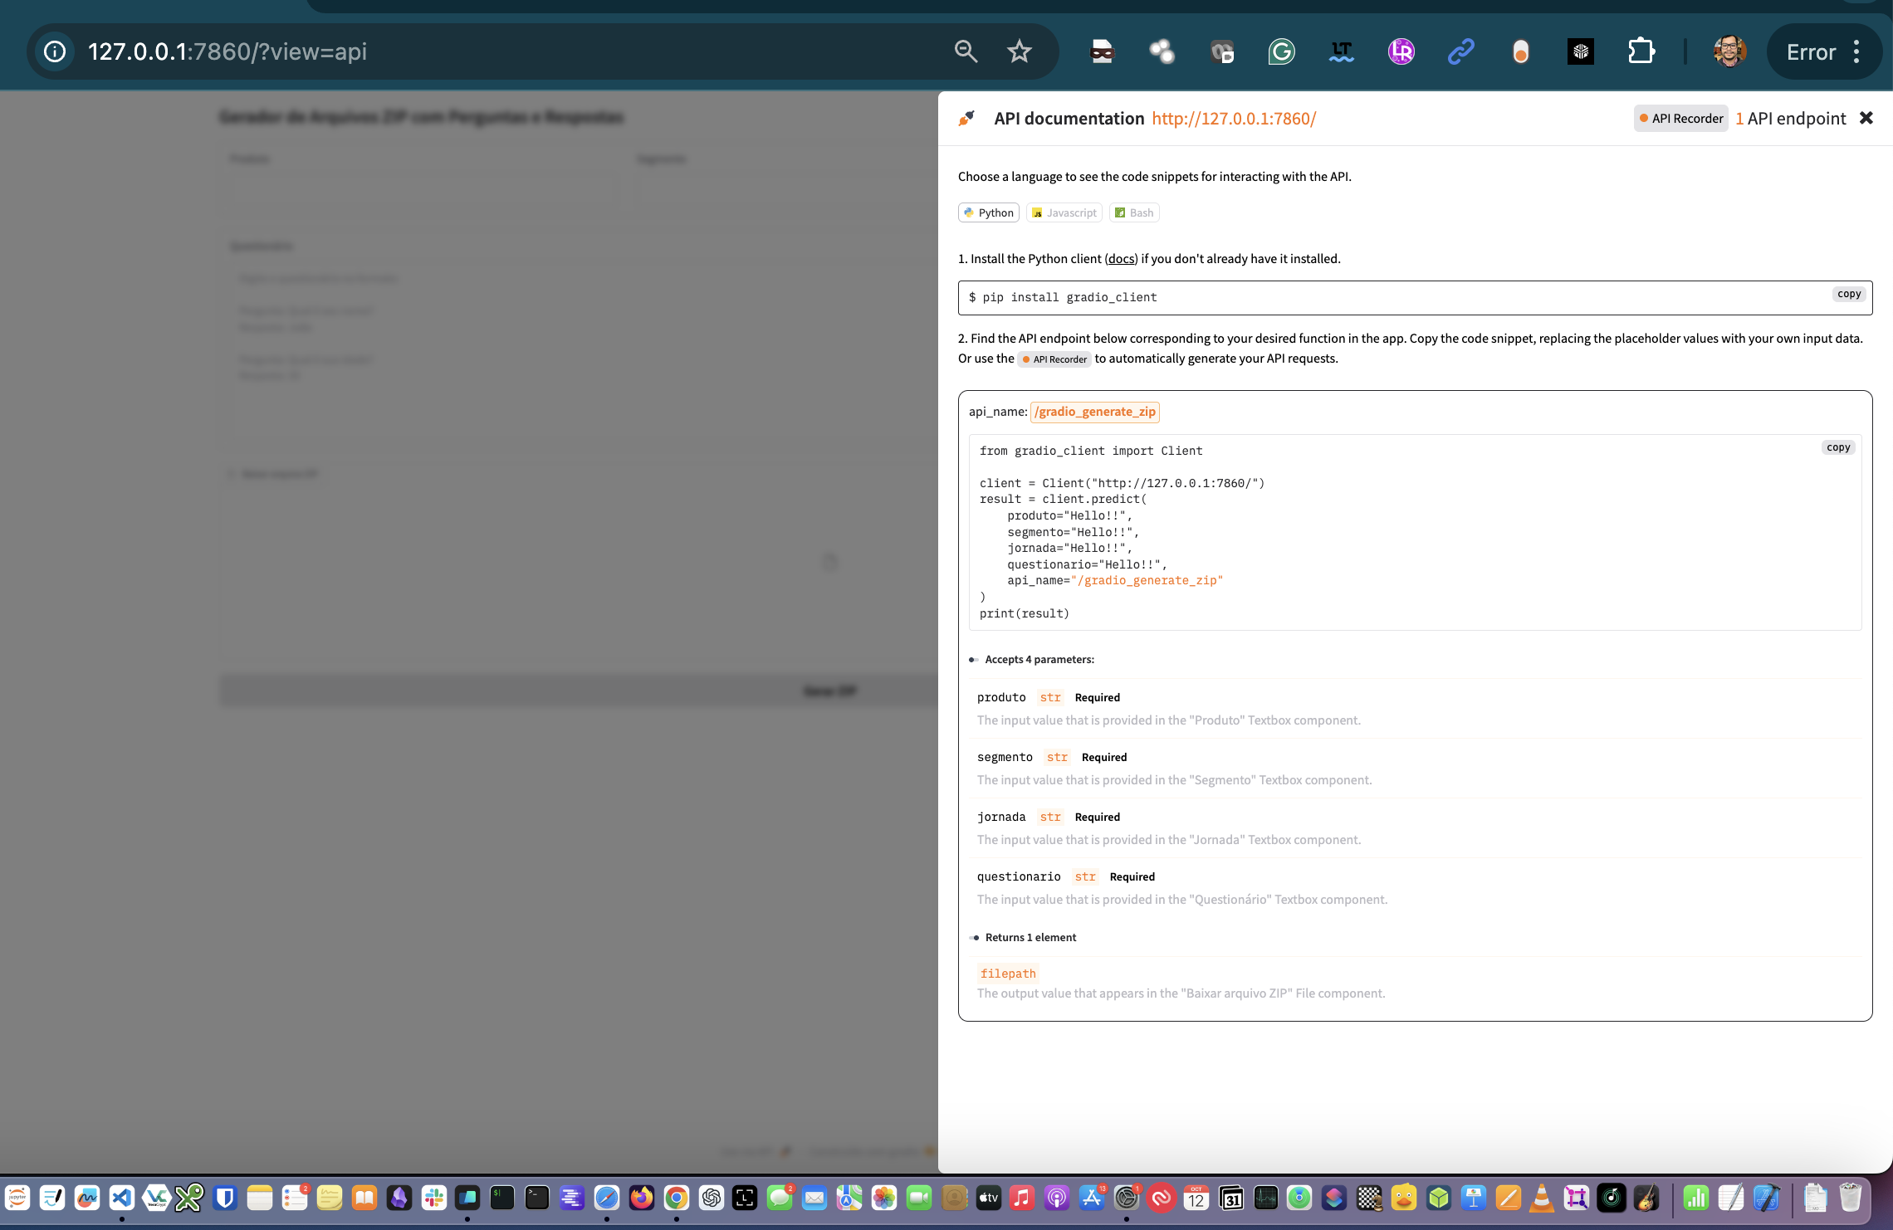Viewport: 1893px width, 1230px height.
Task: Click the Chrome profile avatar
Action: (1729, 51)
